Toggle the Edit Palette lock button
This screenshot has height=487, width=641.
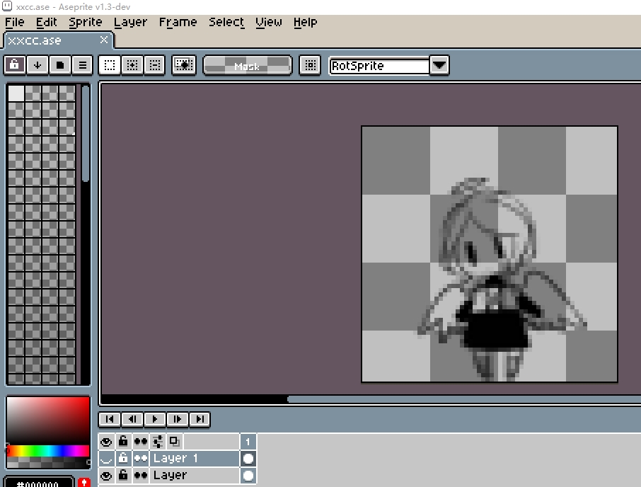point(14,65)
